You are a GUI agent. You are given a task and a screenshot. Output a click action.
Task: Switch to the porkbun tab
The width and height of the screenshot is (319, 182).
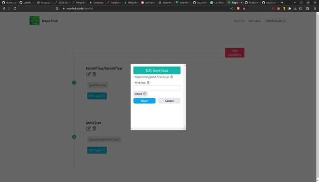tap(148, 3)
